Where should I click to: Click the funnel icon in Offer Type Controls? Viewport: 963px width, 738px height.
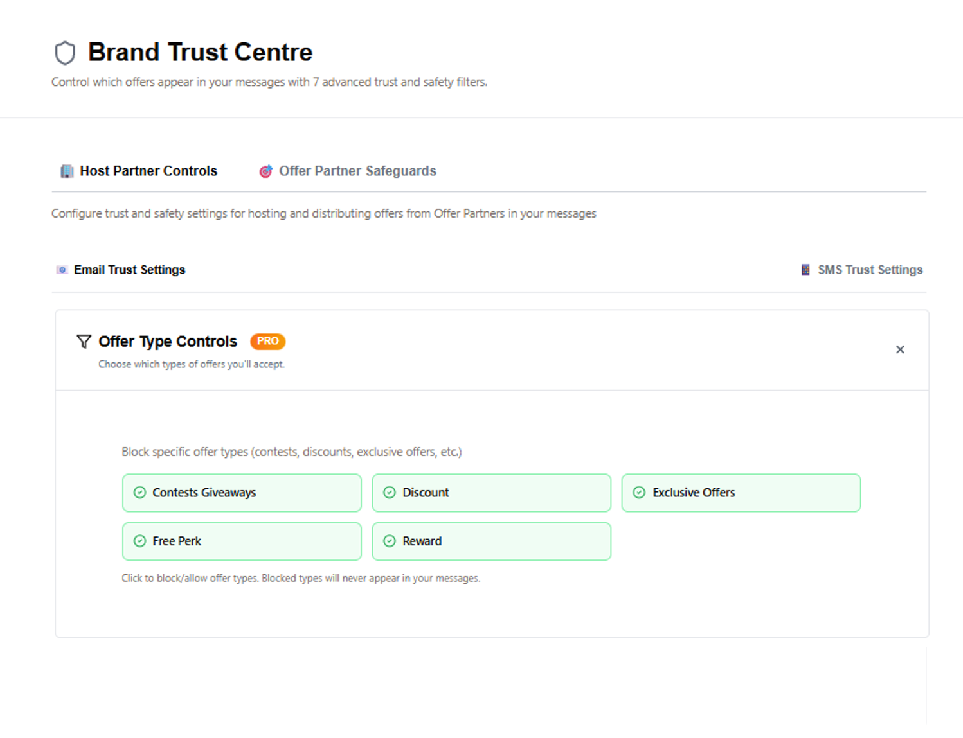[84, 342]
